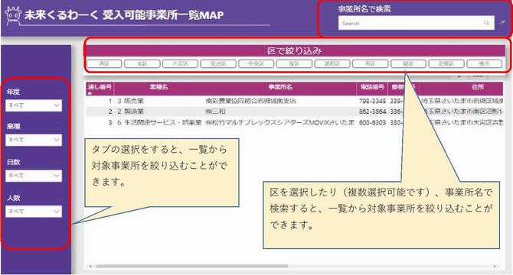Screen dimensions: 513x275
Task: Expand the 人数 dropdown
Action: [x=34, y=212]
